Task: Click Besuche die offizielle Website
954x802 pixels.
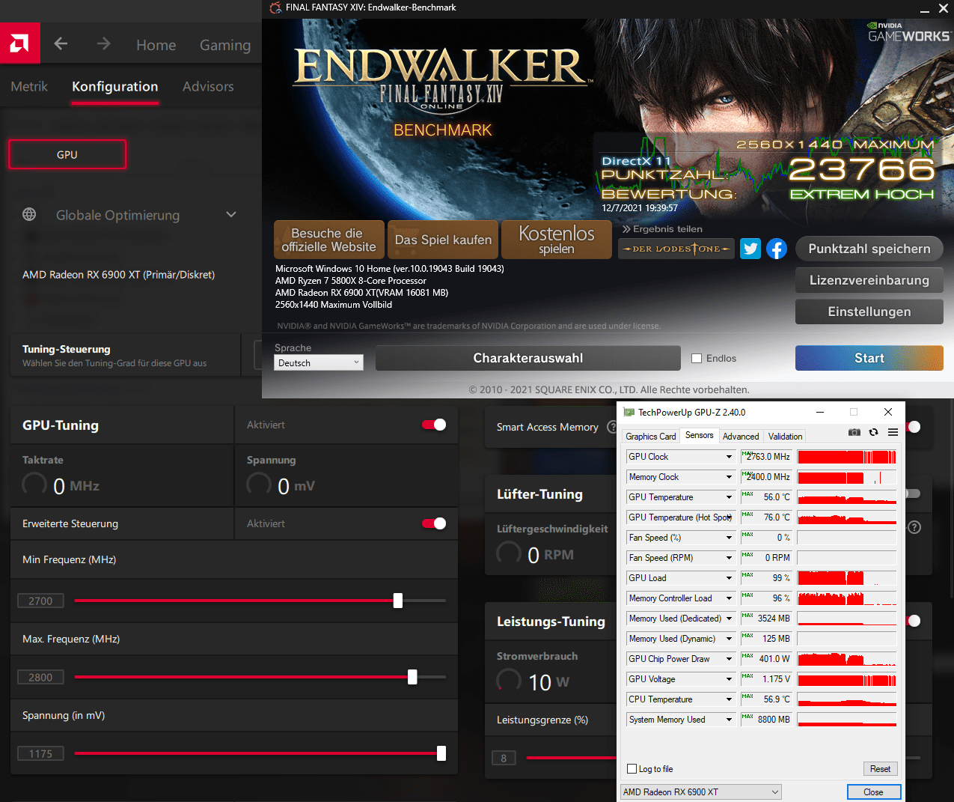Action: coord(329,240)
